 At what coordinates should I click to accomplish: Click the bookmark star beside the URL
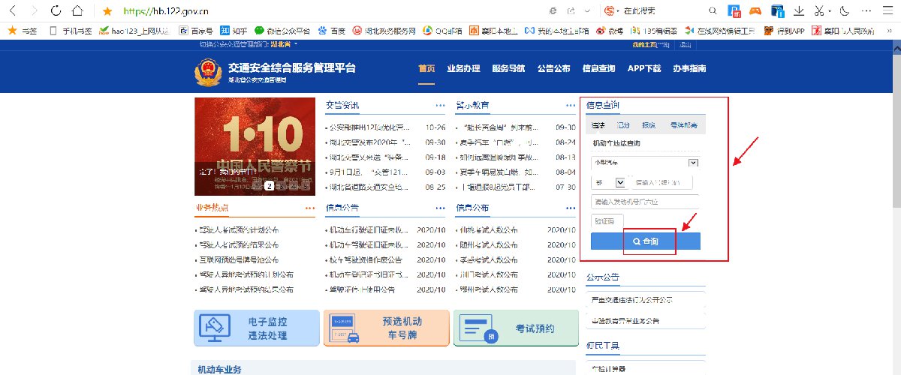click(107, 11)
